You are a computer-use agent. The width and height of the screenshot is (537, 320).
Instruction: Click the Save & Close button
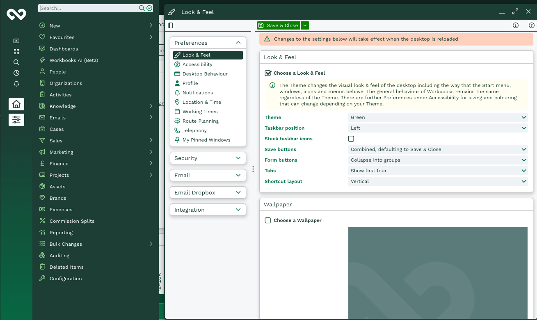coord(279,25)
